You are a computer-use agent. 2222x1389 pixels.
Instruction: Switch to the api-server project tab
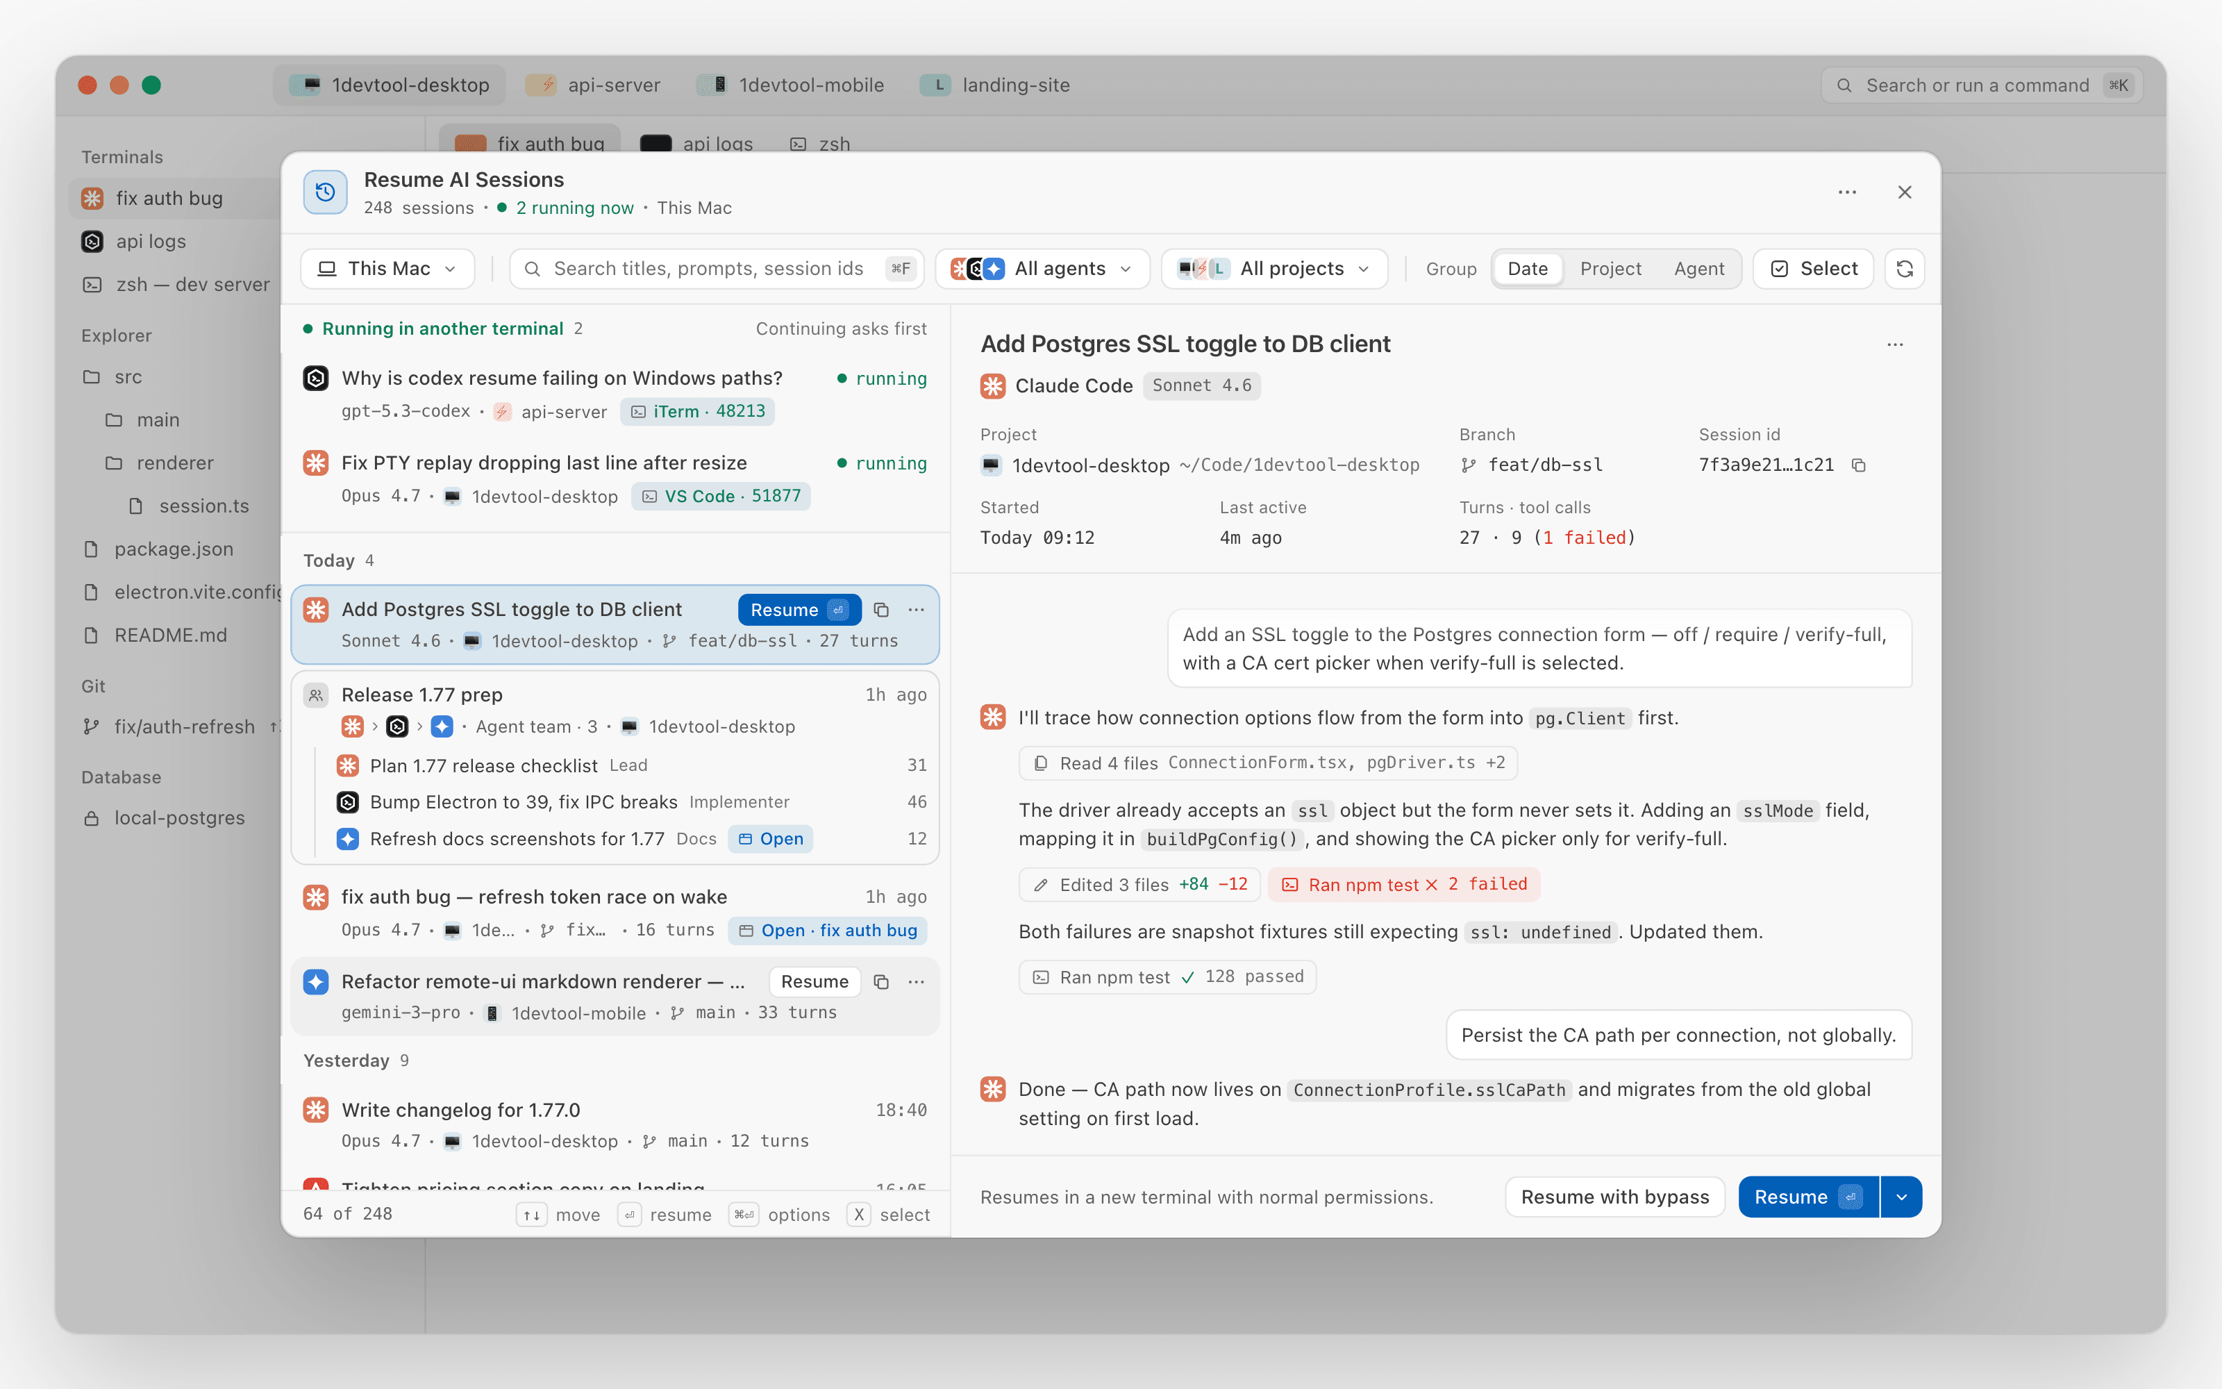click(x=593, y=85)
